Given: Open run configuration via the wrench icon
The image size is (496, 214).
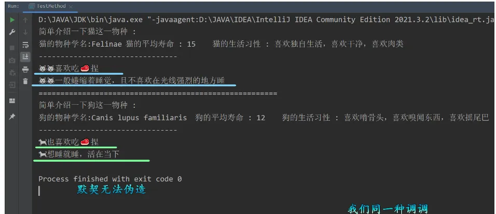Looking at the screenshot, I should pyautogui.click(x=12, y=32).
